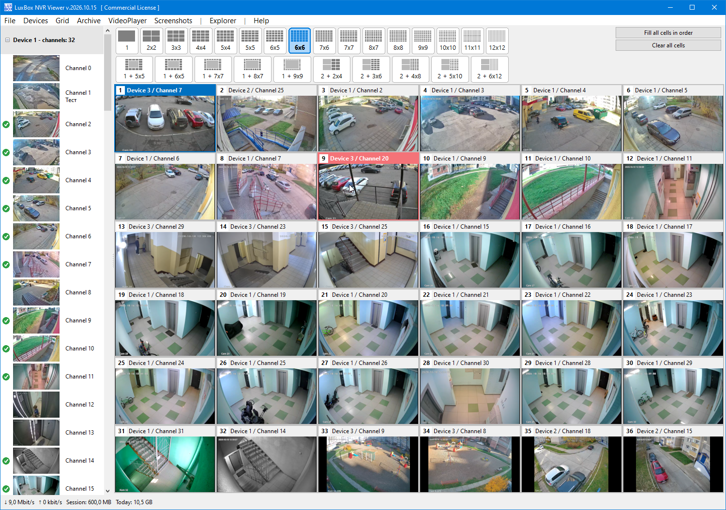
Task: Select Channel 13 thumbnail in device list
Action: (x=36, y=433)
